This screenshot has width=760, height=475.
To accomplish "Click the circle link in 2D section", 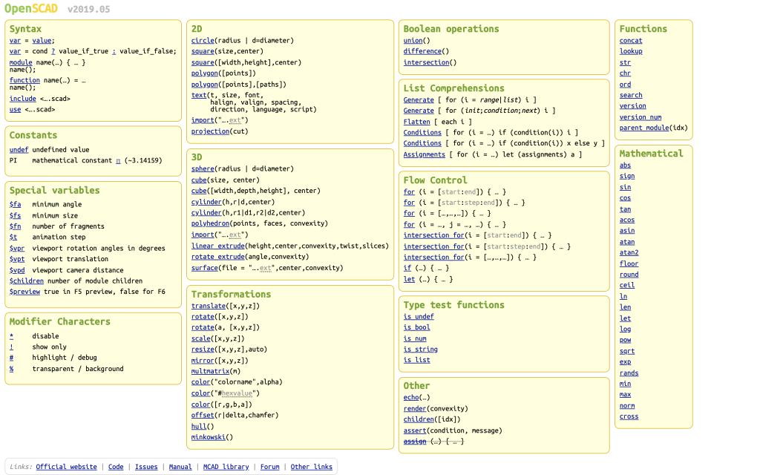I will click(203, 41).
